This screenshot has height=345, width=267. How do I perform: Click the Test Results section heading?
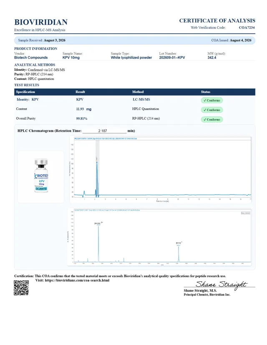(27, 85)
